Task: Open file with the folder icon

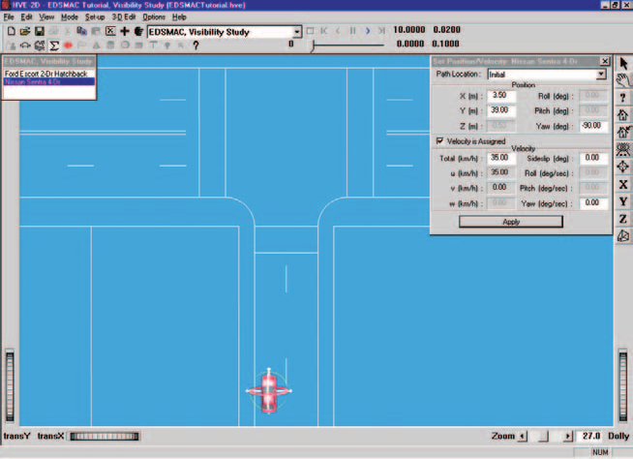Action: (25, 31)
